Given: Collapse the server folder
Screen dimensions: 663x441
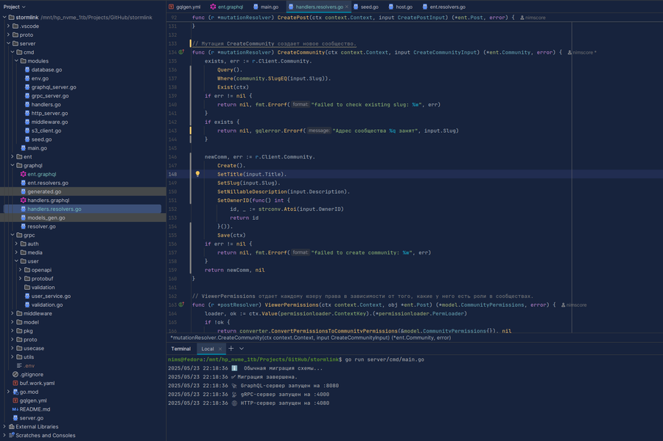Looking at the screenshot, I should click(8, 44).
